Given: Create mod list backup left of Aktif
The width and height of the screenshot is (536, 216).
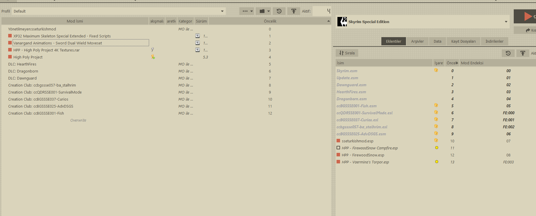Looking at the screenshot, I should pyautogui.click(x=293, y=11).
